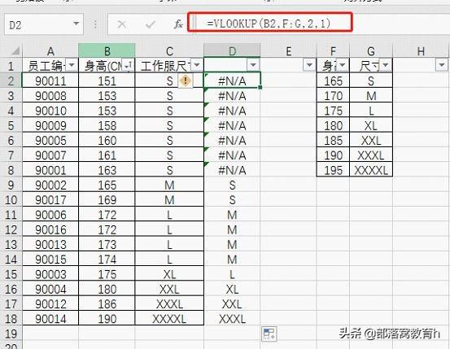The height and width of the screenshot is (349, 450).
Task: Open the sort filter dropdown in column B
Action: tap(127, 65)
